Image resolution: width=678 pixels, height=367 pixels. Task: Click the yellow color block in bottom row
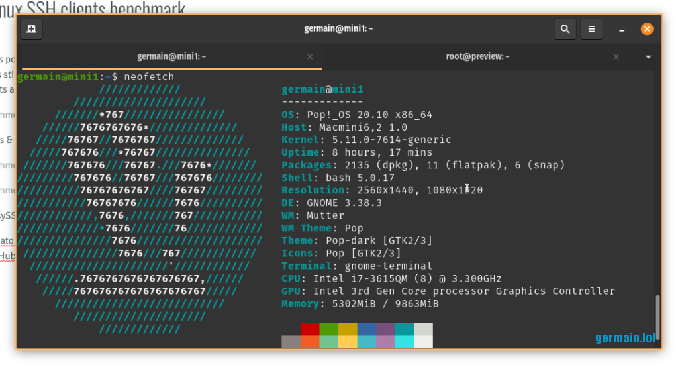click(x=348, y=341)
